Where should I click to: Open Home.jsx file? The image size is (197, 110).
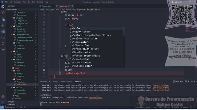coord(20,74)
